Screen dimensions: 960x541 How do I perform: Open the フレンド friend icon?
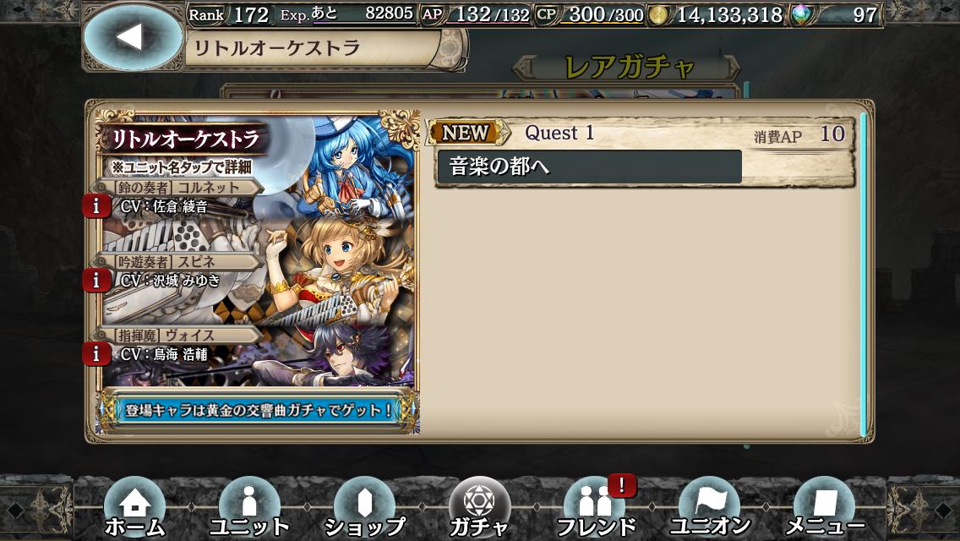[x=595, y=507]
